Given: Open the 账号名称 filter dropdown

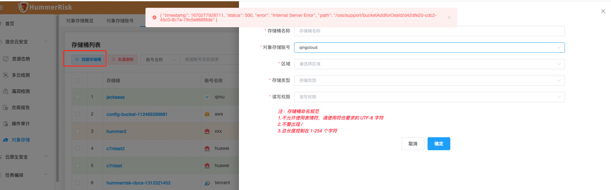Looking at the screenshot, I should click(x=160, y=60).
